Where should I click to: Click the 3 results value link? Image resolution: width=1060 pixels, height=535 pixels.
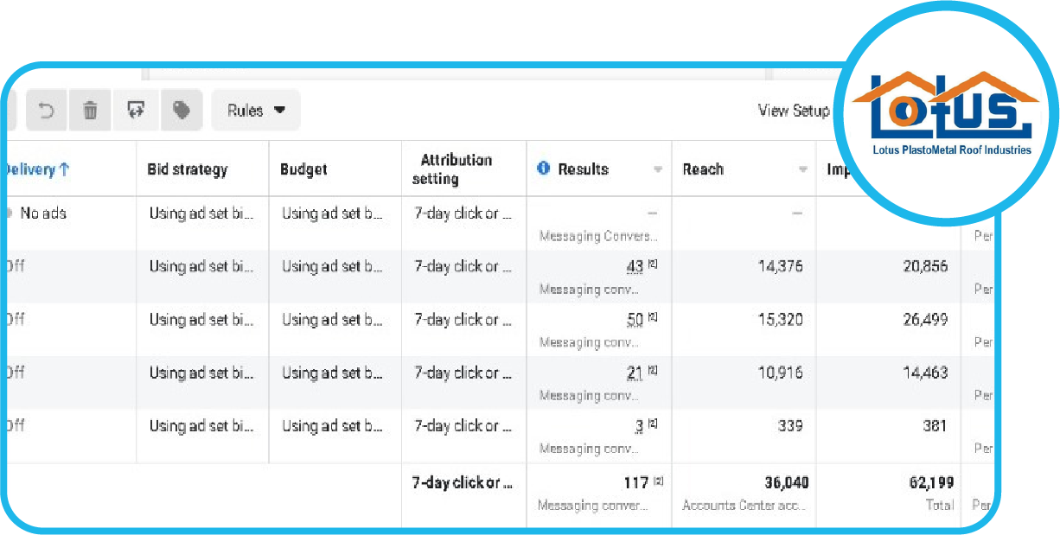pyautogui.click(x=639, y=426)
